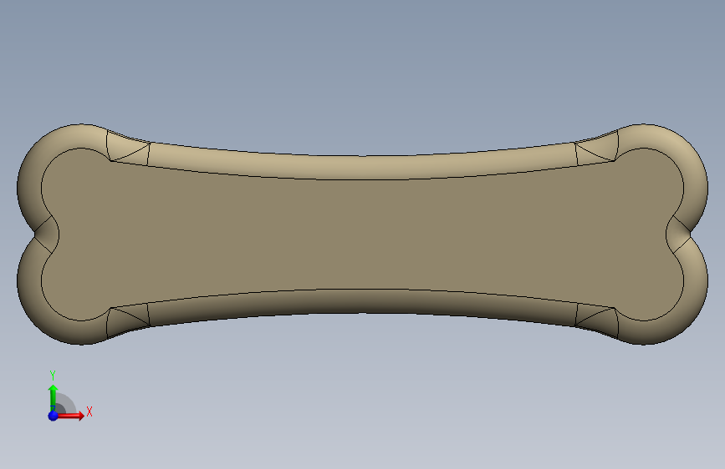
Task: Click the red X axis arrow of the triad
Action: click(70, 416)
